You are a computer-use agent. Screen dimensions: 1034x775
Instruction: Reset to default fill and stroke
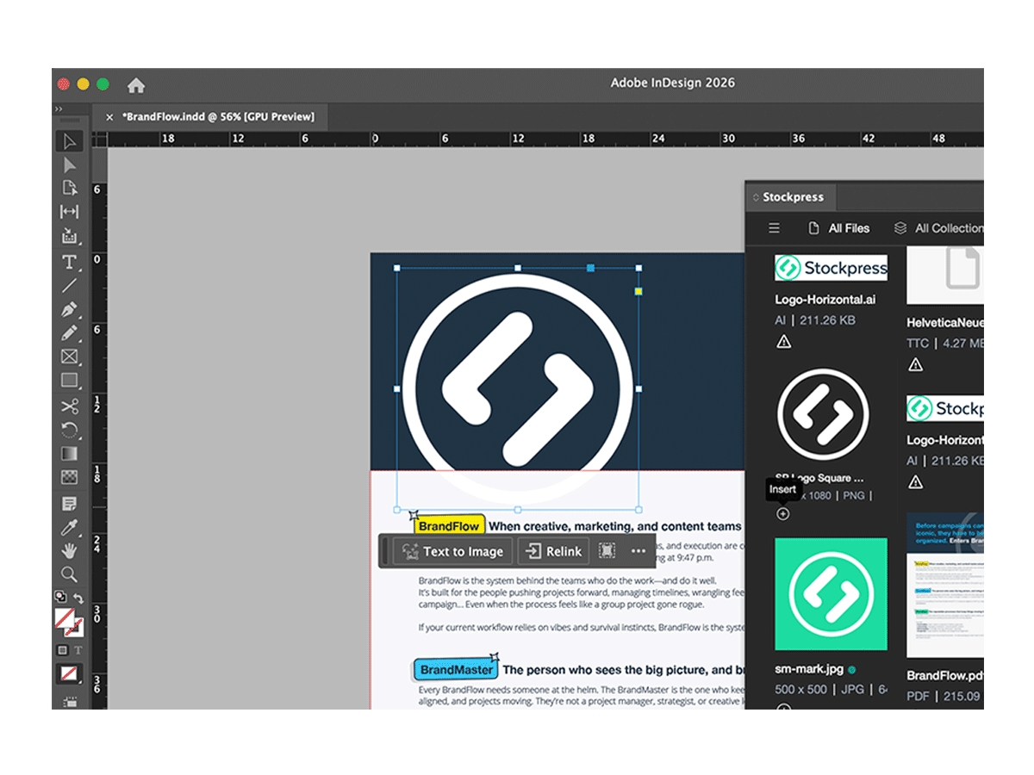tap(60, 596)
